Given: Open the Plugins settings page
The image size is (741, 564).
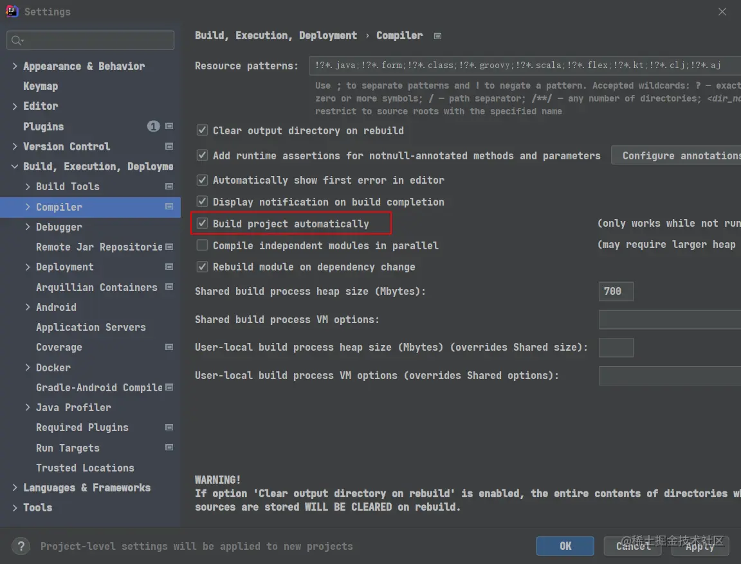Looking at the screenshot, I should pos(44,127).
